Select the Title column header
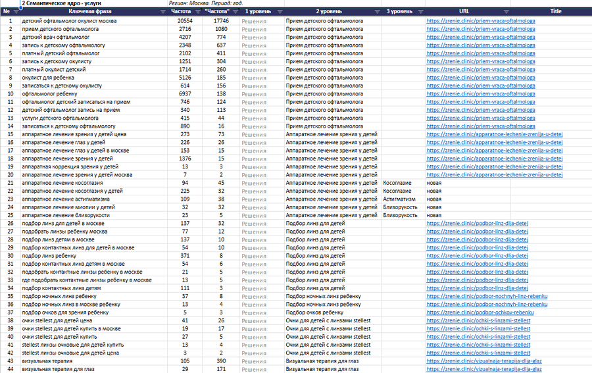Viewport: 592px width, 373px height. click(x=555, y=11)
